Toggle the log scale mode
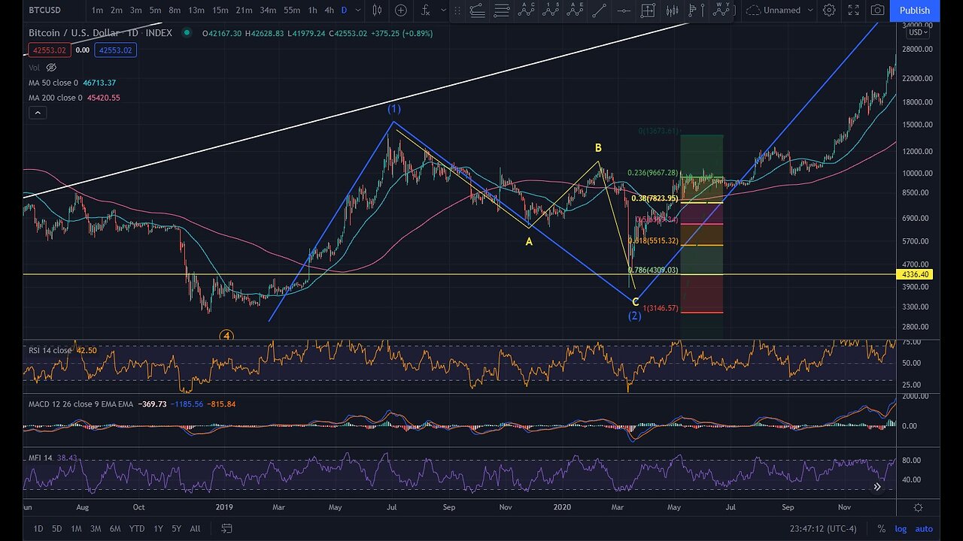This screenshot has height=541, width=963. click(900, 529)
